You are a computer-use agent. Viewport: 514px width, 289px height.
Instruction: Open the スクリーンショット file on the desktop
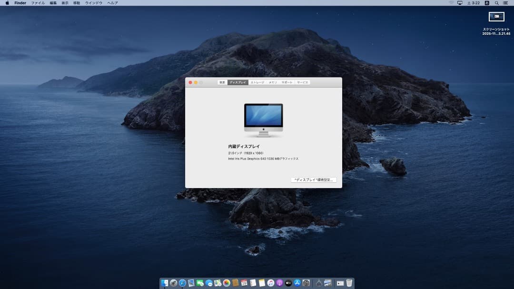pos(496,17)
